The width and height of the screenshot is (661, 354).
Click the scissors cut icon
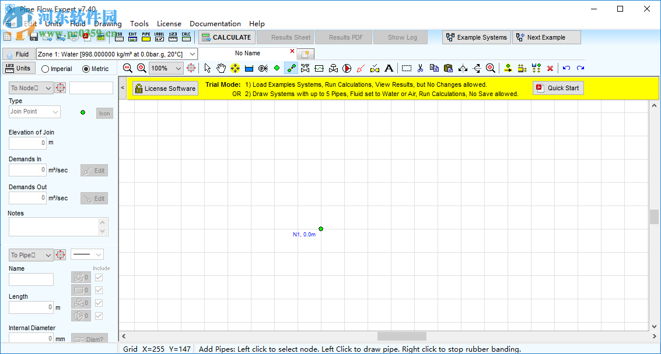(420, 68)
